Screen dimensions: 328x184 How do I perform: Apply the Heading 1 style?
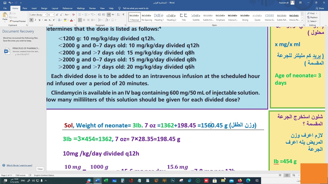[159, 17]
